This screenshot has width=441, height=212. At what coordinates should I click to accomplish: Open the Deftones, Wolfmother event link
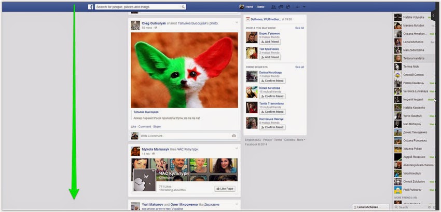[266, 19]
